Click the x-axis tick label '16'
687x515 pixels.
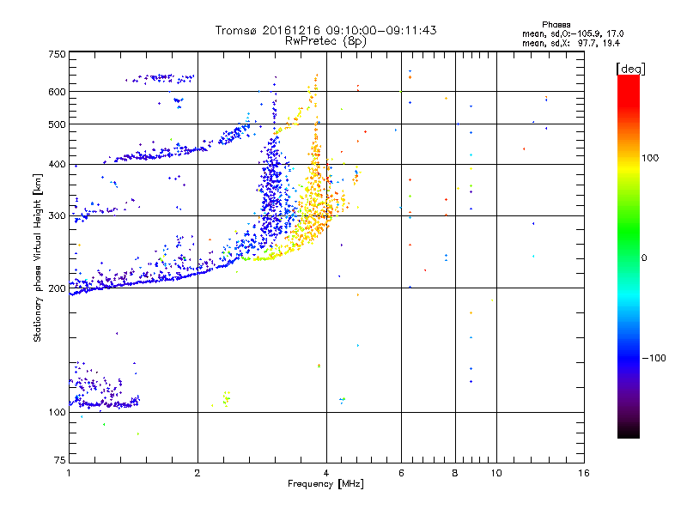584,473
